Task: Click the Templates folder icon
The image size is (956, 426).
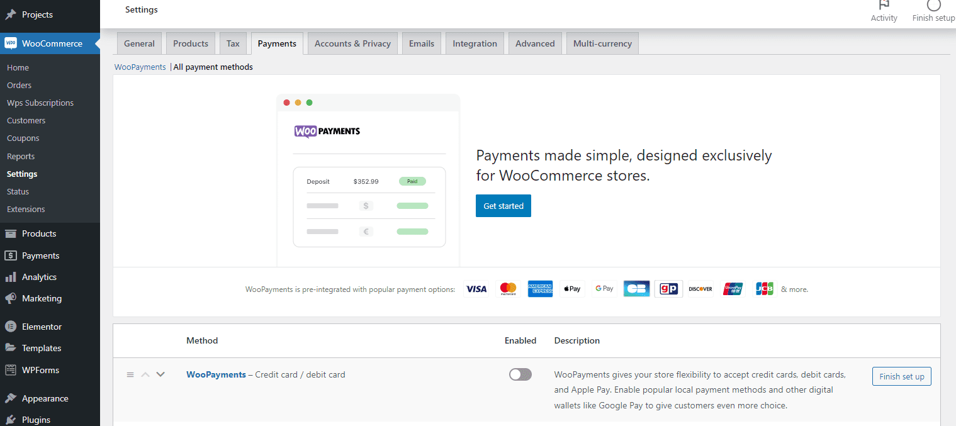Action: point(11,348)
